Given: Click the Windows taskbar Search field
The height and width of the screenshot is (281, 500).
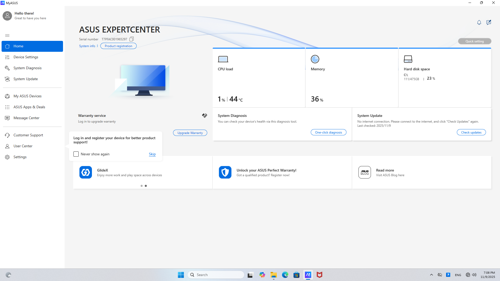Looking at the screenshot, I should [216, 275].
